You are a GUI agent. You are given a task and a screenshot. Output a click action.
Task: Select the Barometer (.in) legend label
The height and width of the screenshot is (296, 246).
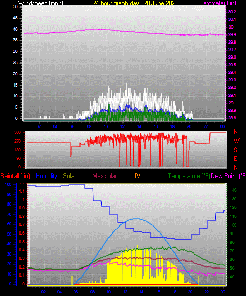point(218,3)
